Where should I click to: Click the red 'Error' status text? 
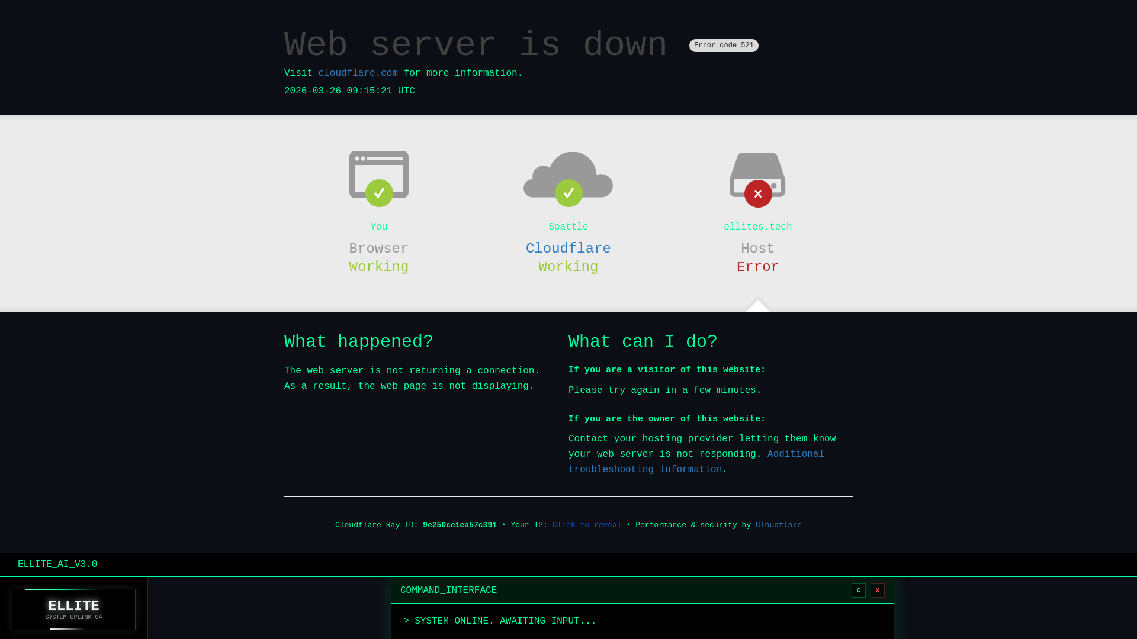(x=758, y=267)
